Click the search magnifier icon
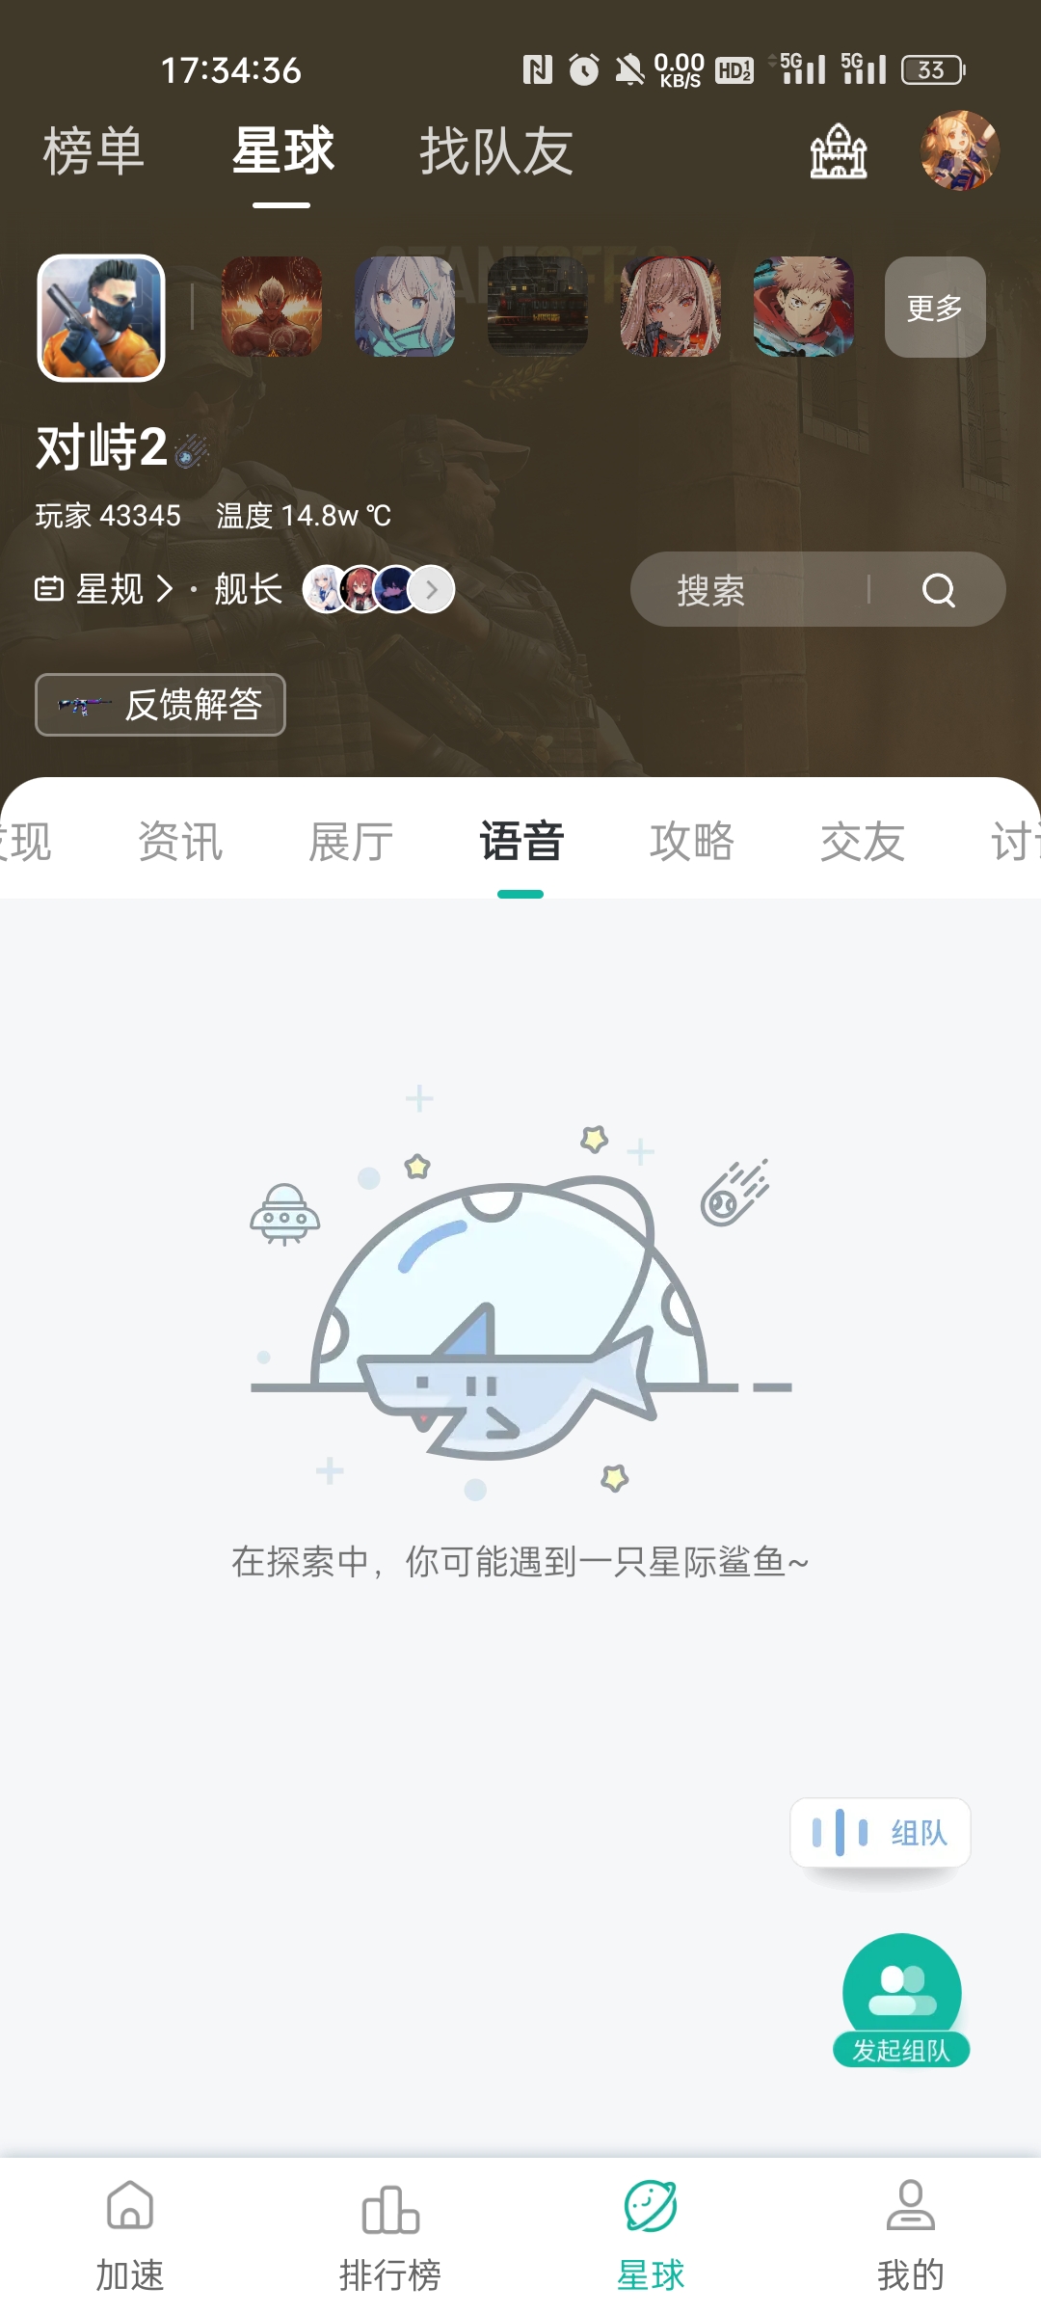 pyautogui.click(x=939, y=589)
